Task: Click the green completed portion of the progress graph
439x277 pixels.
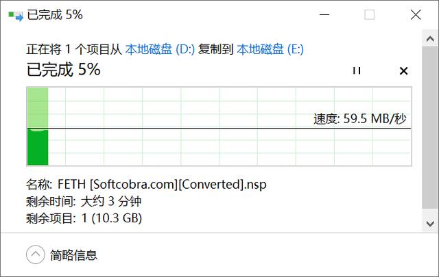Action: pyautogui.click(x=38, y=146)
